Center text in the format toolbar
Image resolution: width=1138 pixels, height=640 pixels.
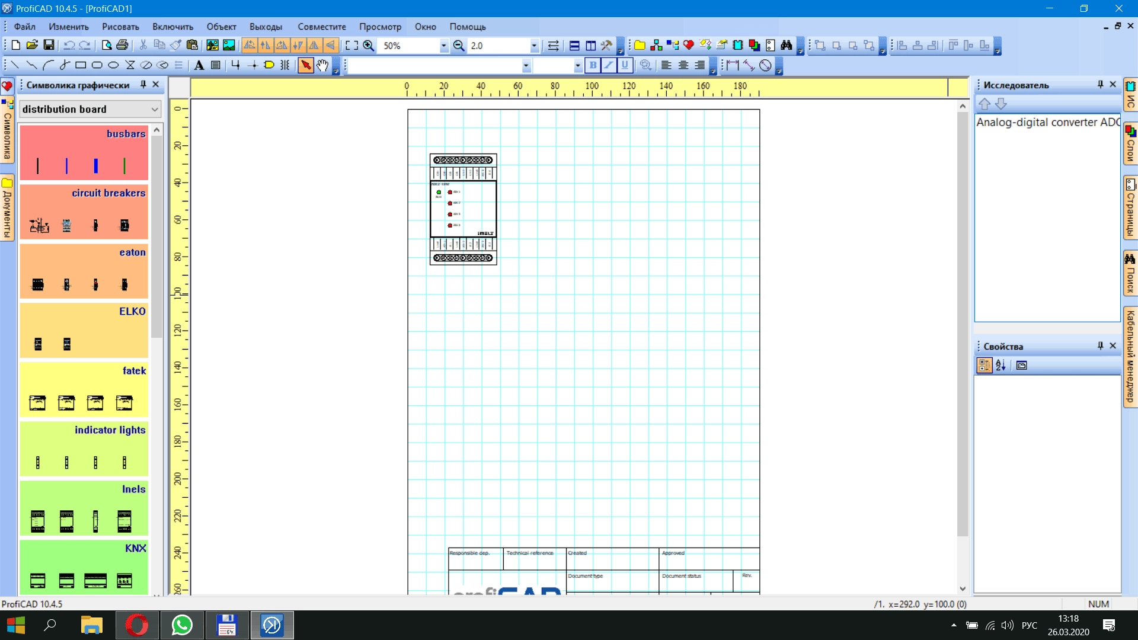point(683,65)
